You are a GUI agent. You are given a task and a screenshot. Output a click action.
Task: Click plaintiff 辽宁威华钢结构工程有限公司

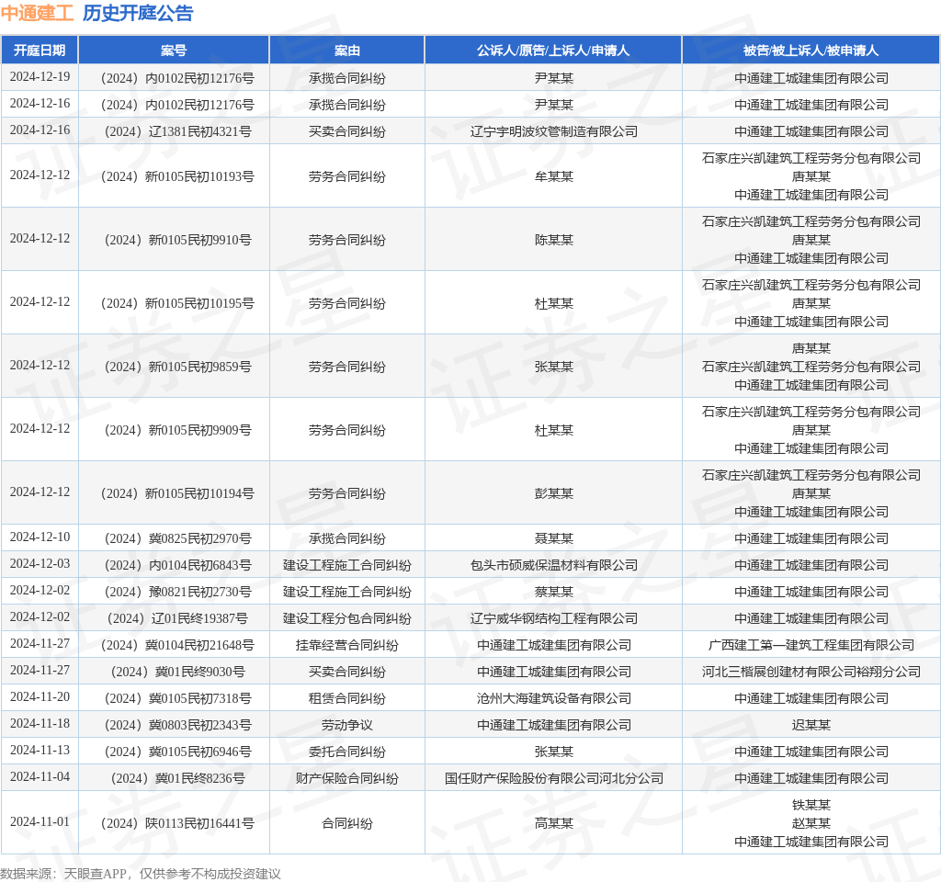click(553, 618)
